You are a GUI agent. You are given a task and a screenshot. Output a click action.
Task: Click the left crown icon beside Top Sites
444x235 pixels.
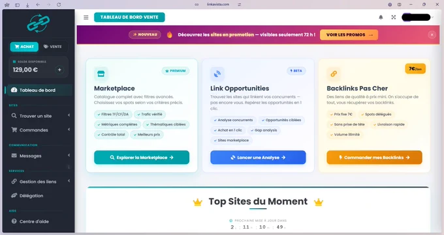197,202
